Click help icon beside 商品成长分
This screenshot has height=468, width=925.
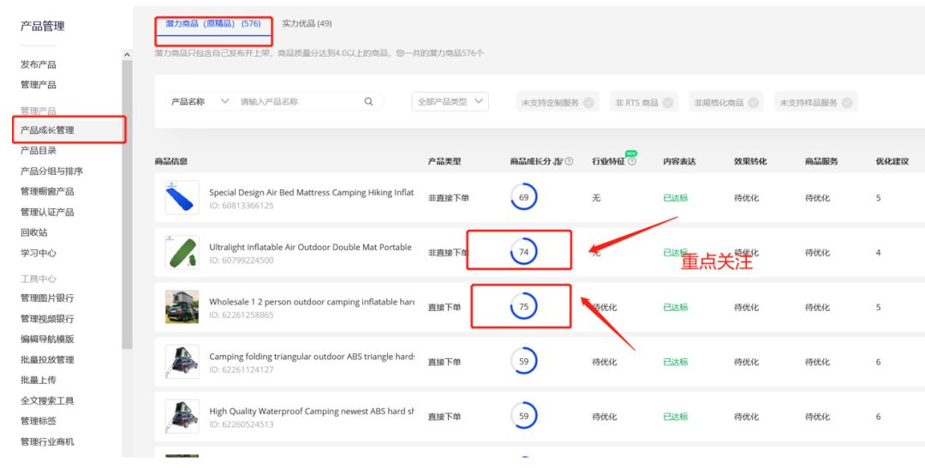click(x=569, y=161)
